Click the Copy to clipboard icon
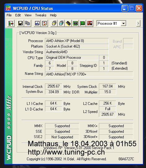Viewport: 146px width, 168px height. (28, 23)
